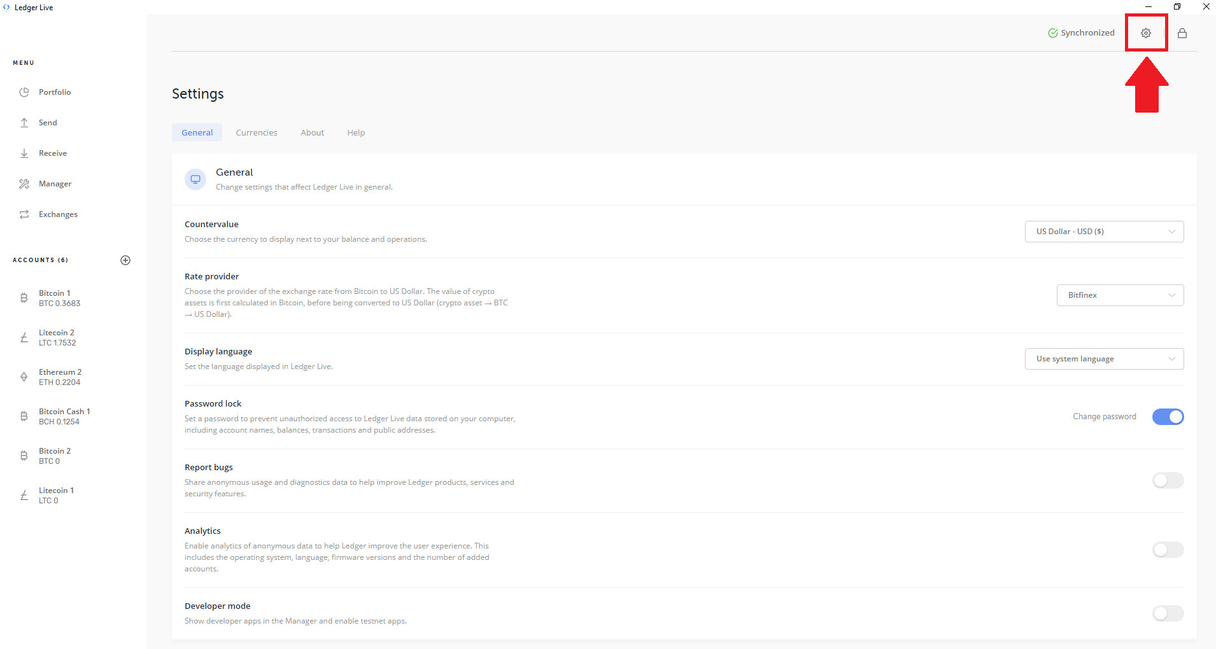Click the General section monitor icon
The image size is (1216, 649).
click(x=195, y=179)
